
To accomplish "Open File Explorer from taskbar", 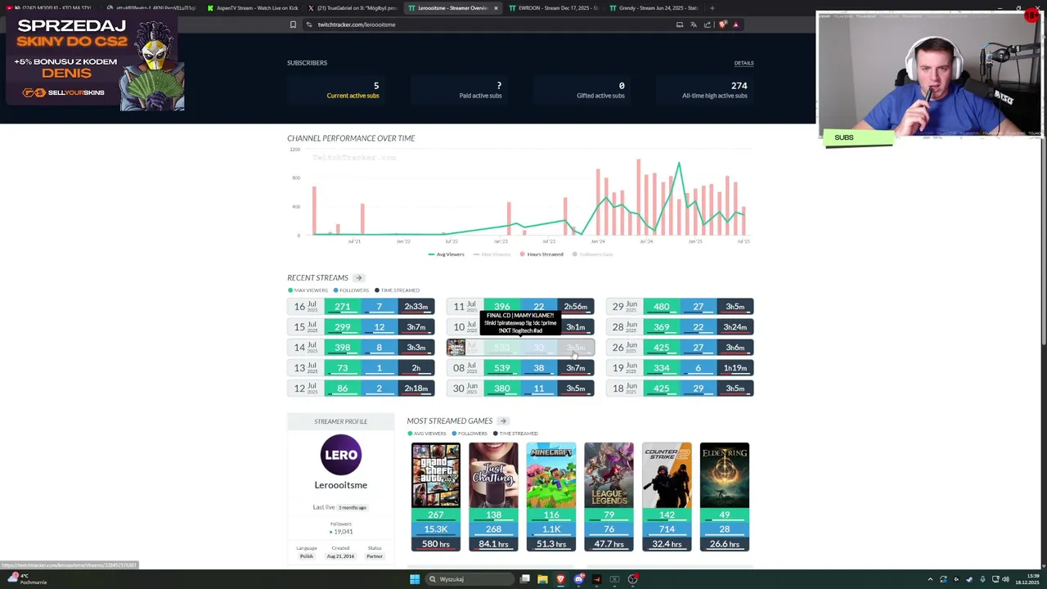I will (x=542, y=579).
